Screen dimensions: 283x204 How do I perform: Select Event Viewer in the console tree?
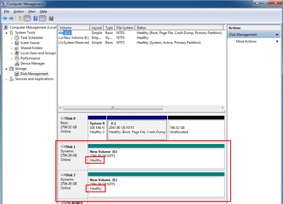(30, 42)
